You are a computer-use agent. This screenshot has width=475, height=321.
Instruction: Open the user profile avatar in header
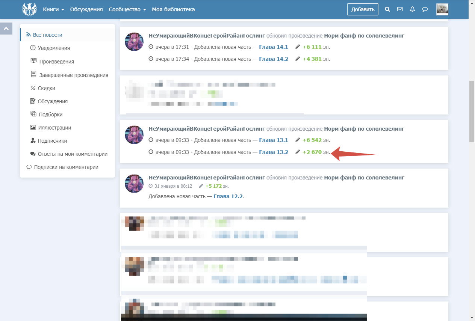[x=442, y=9]
